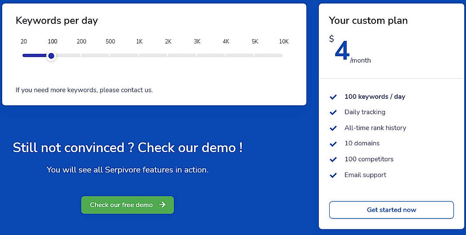Set slider to 20 keywords label

tap(24, 41)
